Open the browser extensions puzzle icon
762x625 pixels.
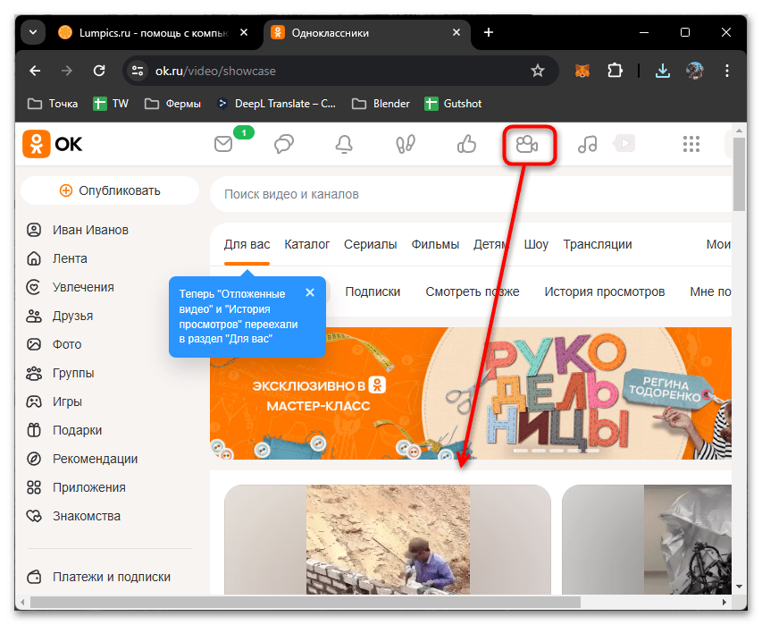[615, 70]
